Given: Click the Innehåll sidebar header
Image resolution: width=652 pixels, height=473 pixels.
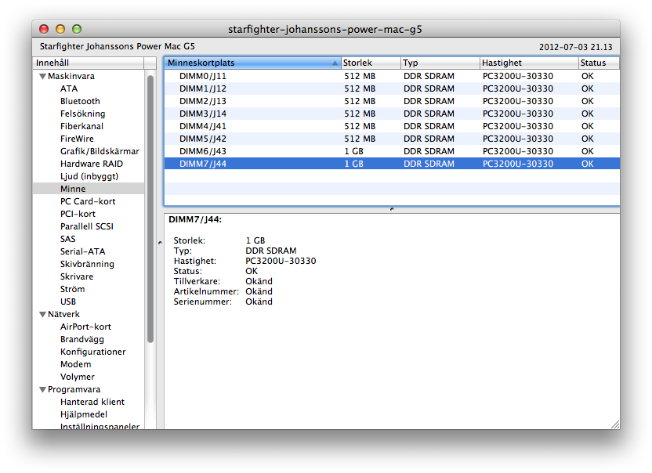Looking at the screenshot, I should [89, 63].
